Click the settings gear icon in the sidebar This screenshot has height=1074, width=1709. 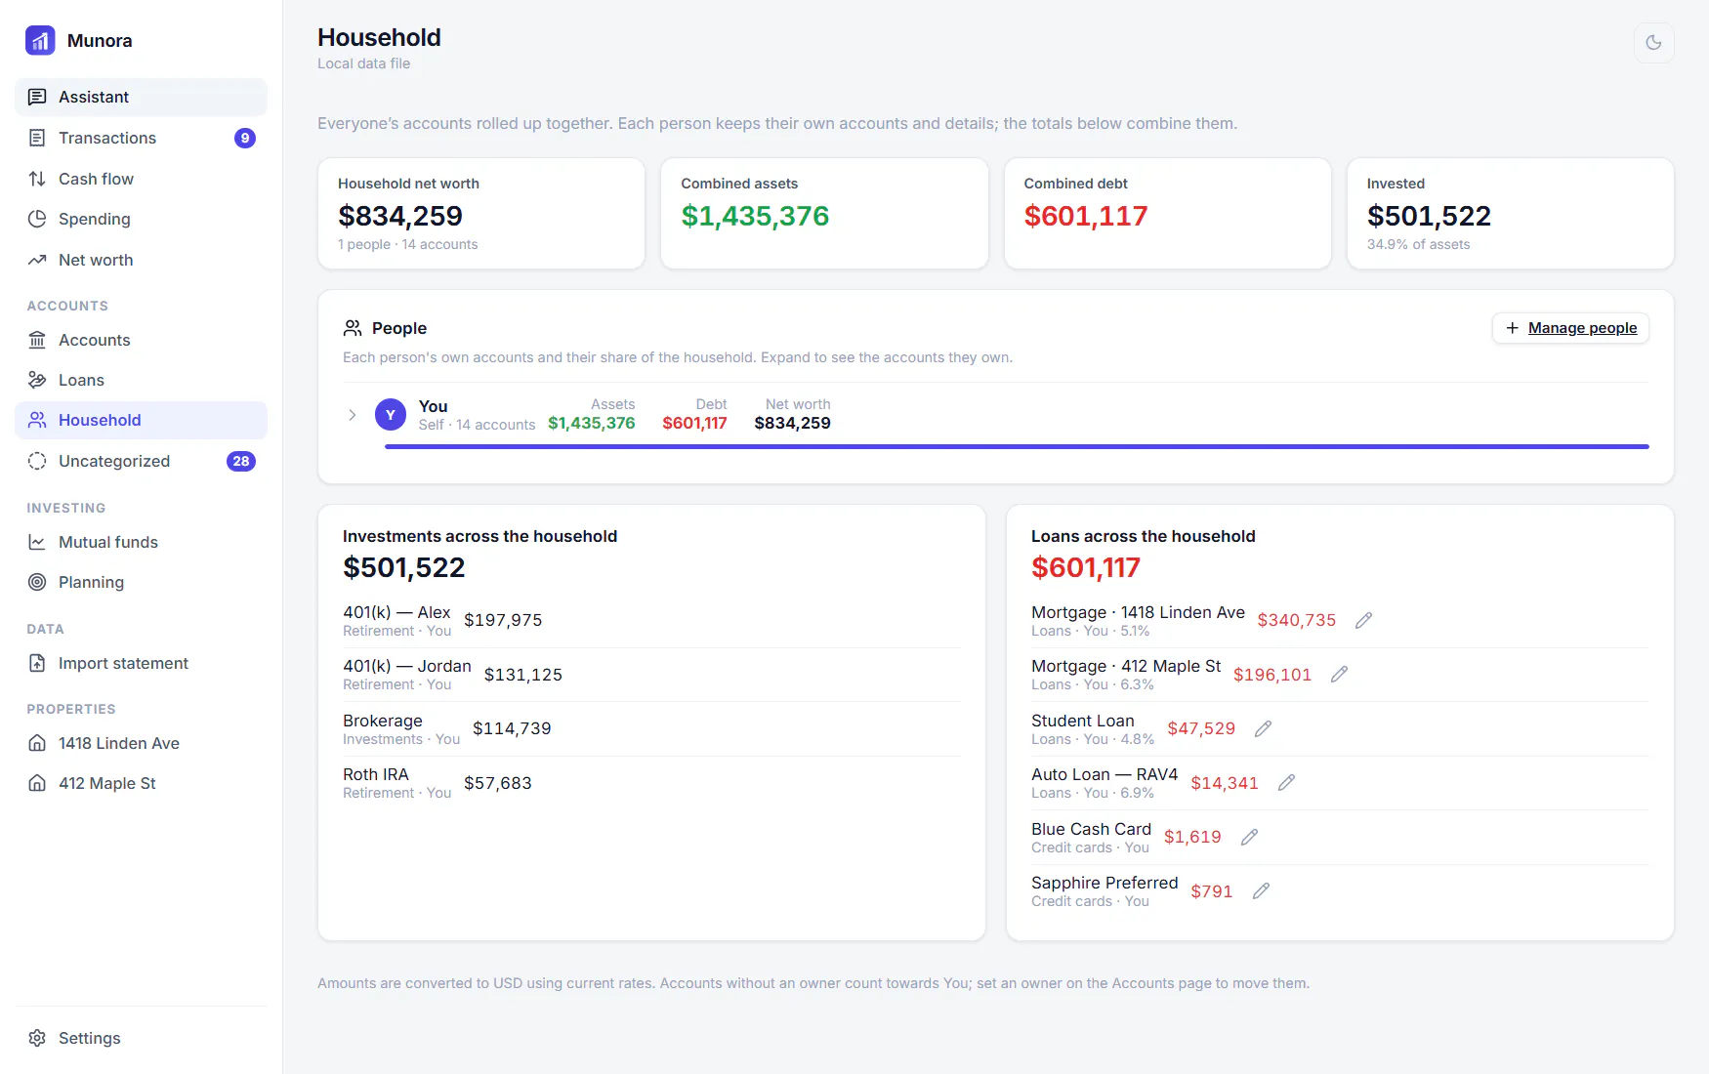(37, 1038)
